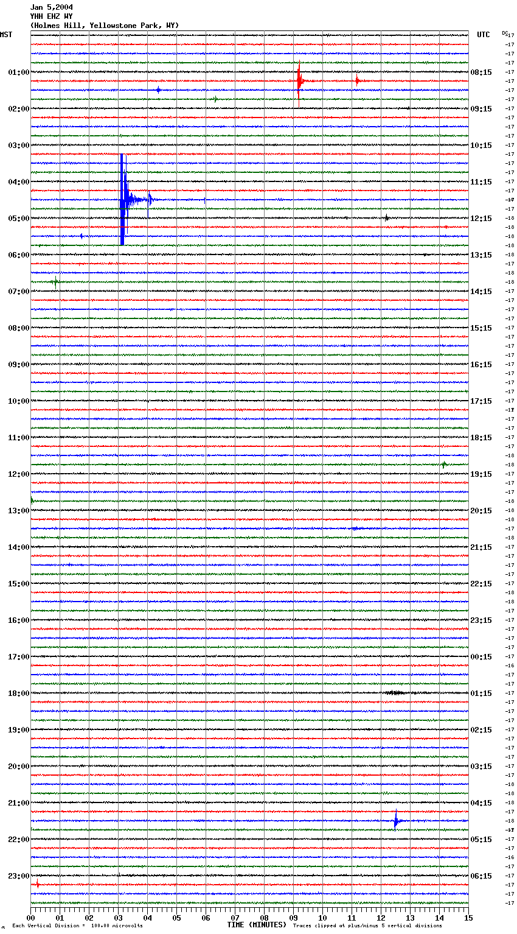Screen dimensions: 517x934
Task: Select the 05:00 MST hour label
Action: [x=19, y=219]
